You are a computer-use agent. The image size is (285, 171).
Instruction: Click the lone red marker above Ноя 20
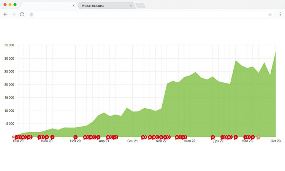coord(75,137)
